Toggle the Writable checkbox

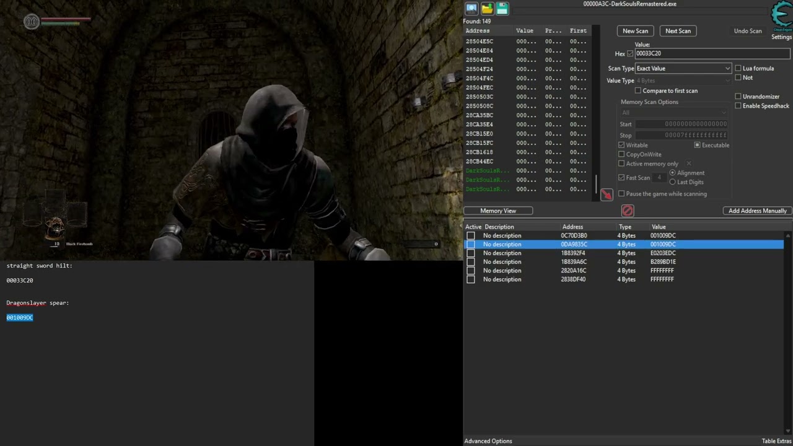point(621,145)
